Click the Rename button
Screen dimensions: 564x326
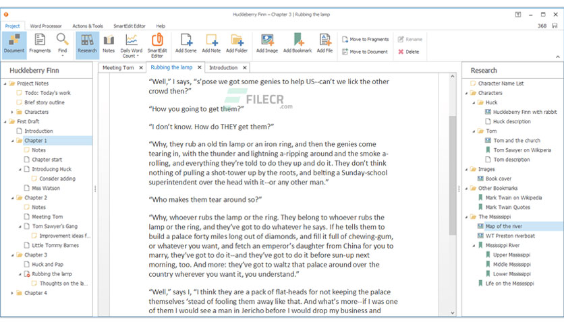(410, 39)
